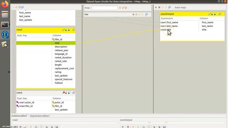
Task: Activate expression filter on JsonOutput
Action: 212,14
